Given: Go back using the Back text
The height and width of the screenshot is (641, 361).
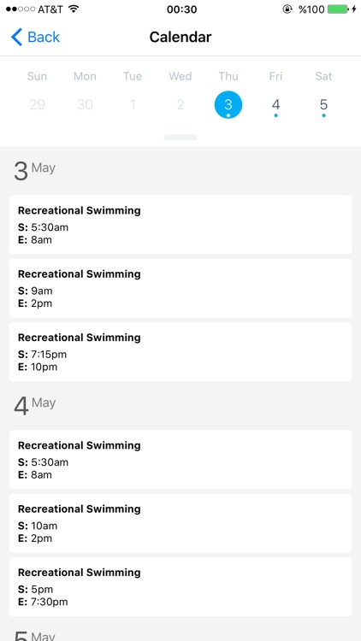Looking at the screenshot, I should 44,38.
